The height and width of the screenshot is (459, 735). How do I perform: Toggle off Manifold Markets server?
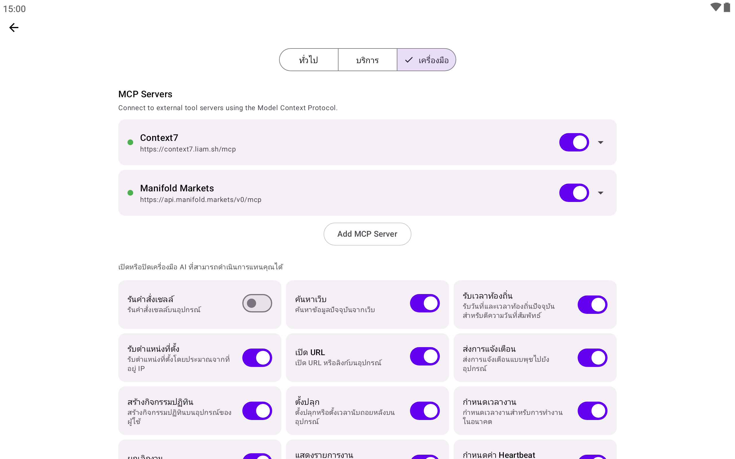pos(574,193)
